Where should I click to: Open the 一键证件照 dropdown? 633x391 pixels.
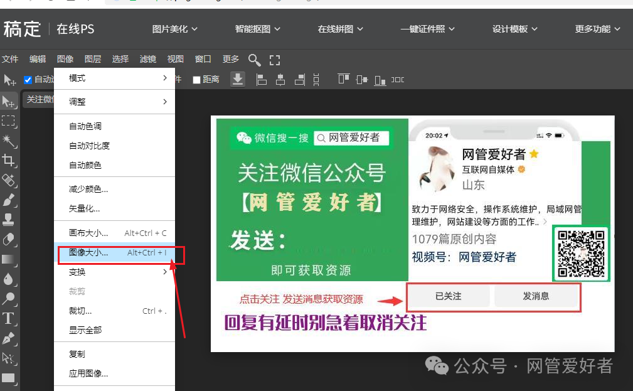[427, 29]
